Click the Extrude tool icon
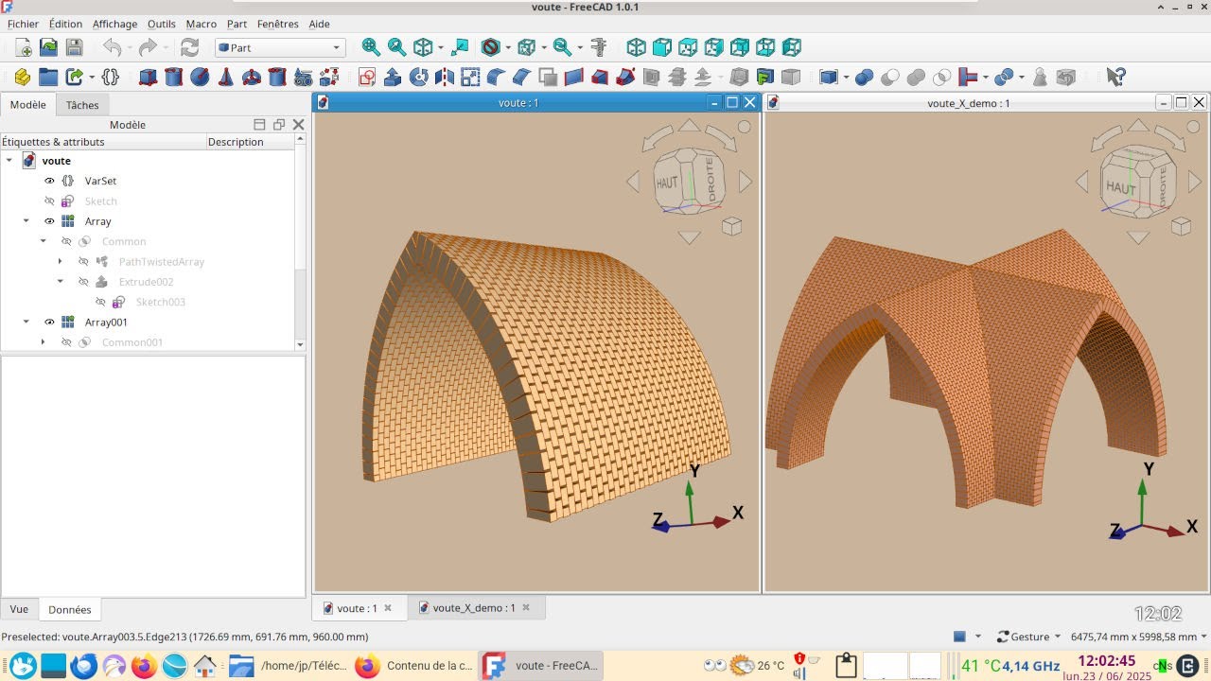Screen dimensions: 1211x681 click(x=393, y=77)
